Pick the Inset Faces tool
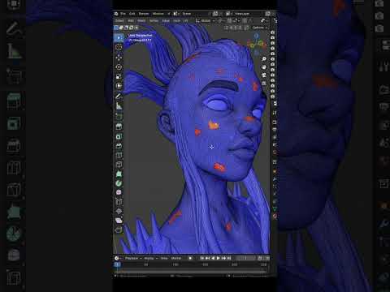390x292 pixels. (119, 136)
